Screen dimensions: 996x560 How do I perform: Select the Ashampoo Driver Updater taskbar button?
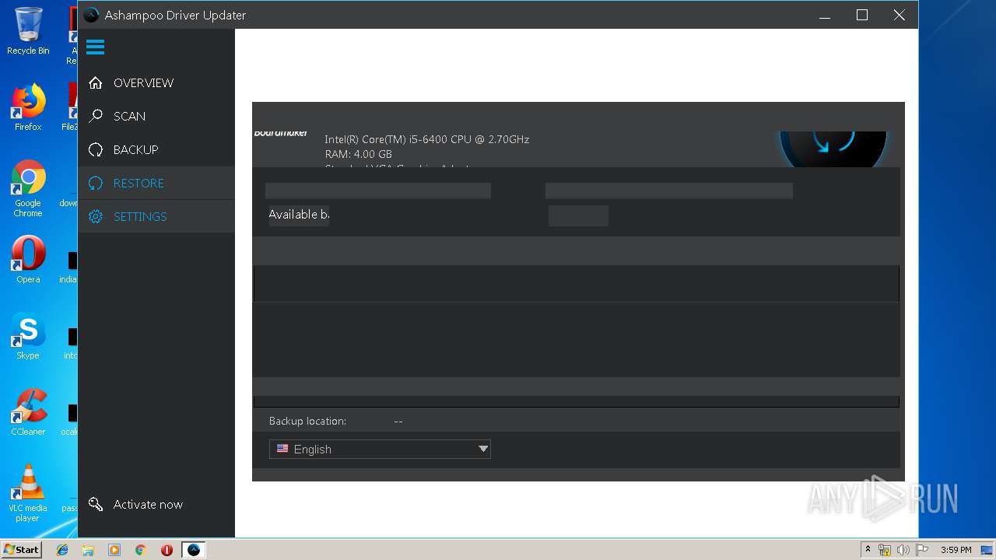pyautogui.click(x=194, y=550)
